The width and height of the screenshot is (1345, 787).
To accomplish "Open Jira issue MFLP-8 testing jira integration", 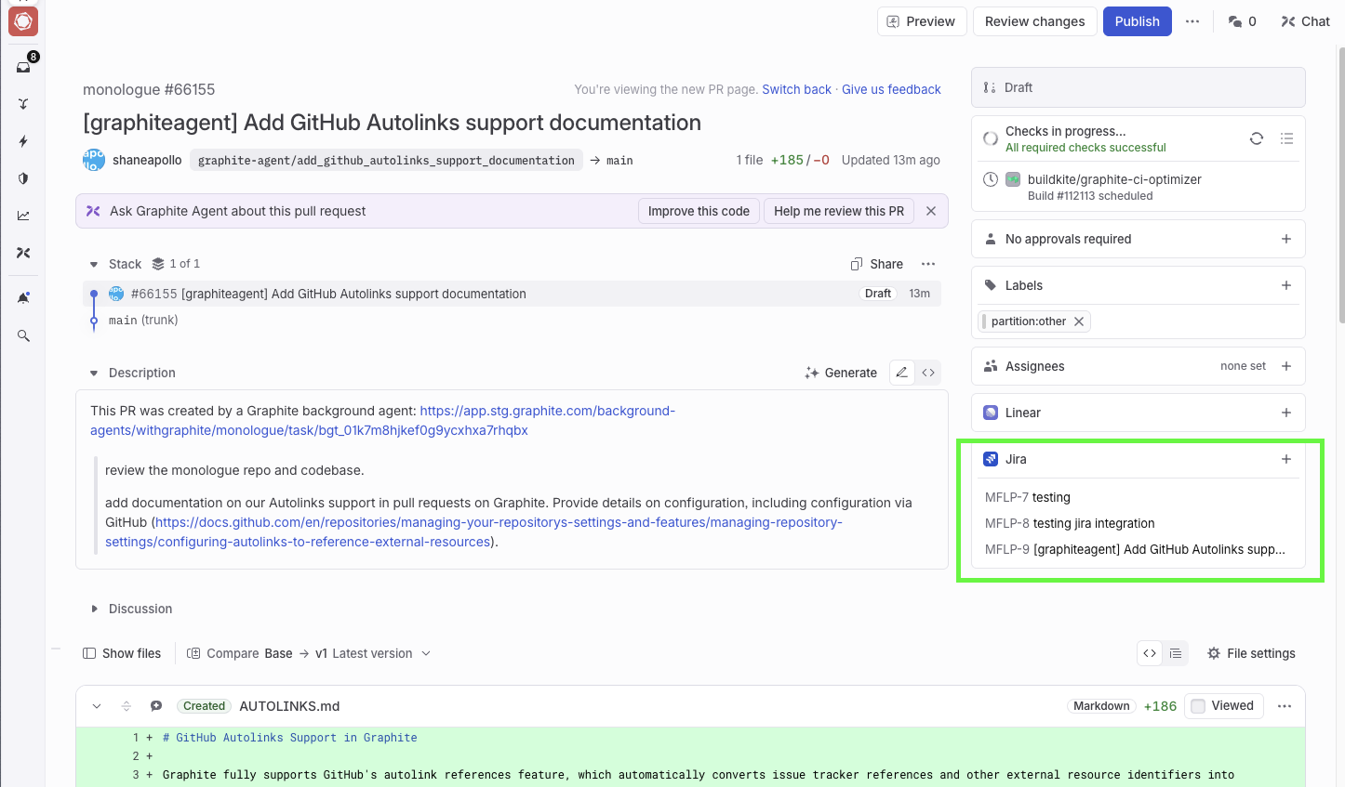I will (1070, 523).
